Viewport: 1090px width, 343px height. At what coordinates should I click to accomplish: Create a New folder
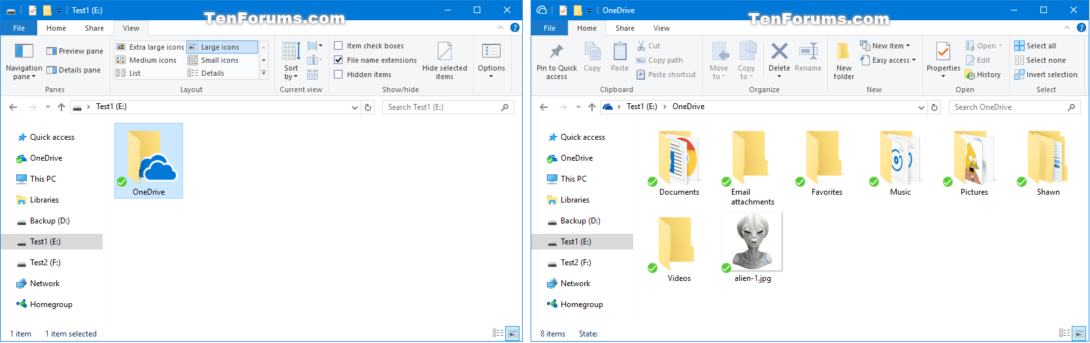coord(844,61)
